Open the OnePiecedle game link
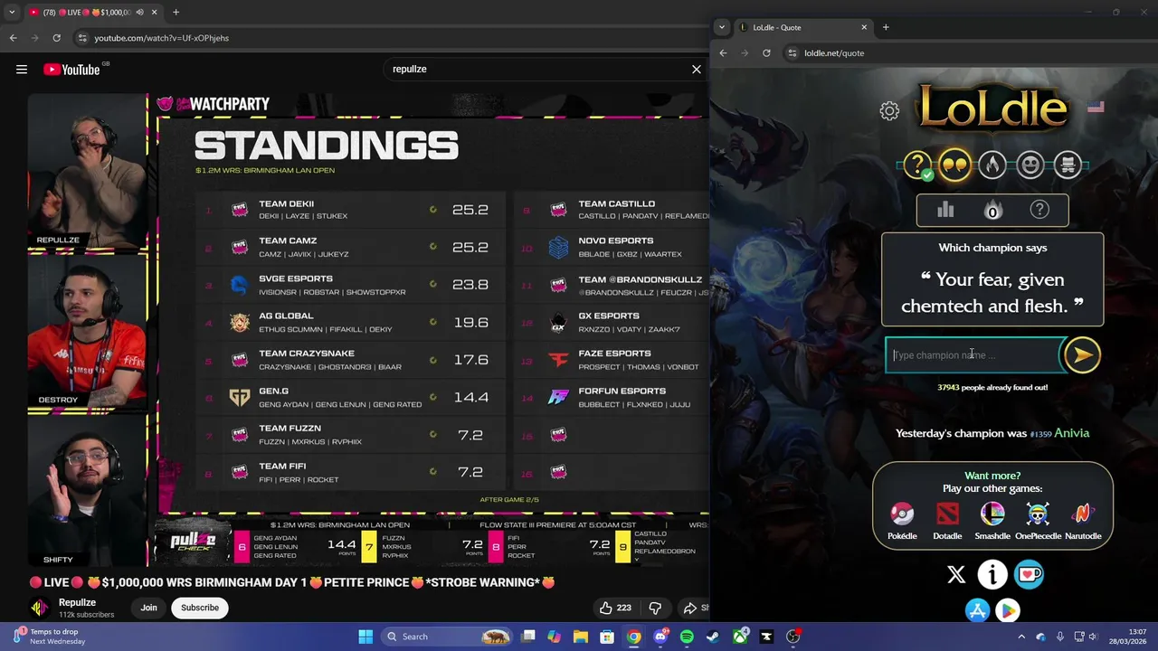This screenshot has width=1158, height=651. click(1038, 521)
